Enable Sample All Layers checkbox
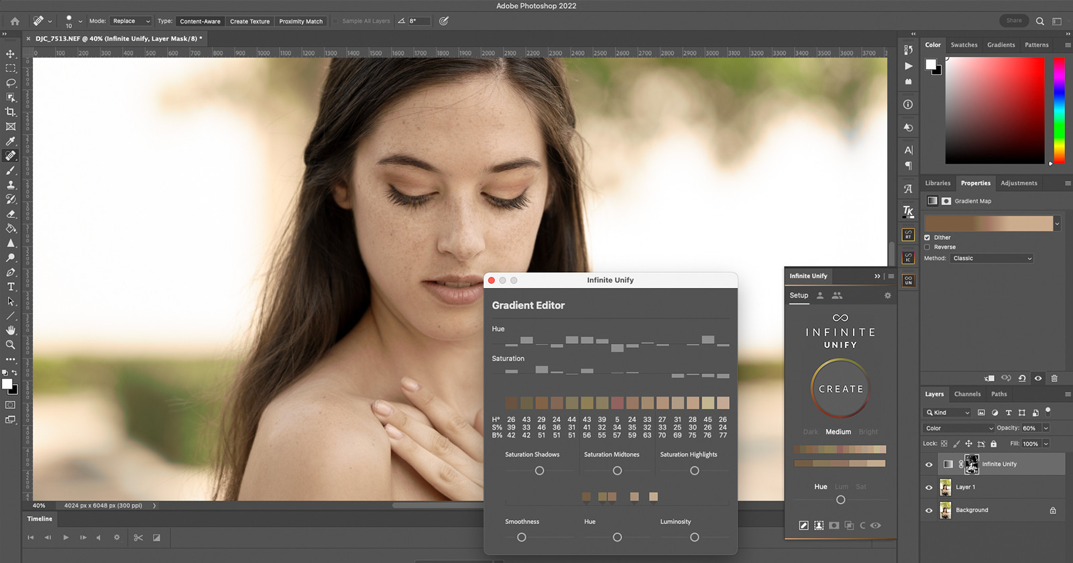The image size is (1073, 563). point(336,21)
